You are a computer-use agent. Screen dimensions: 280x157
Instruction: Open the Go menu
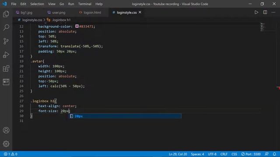point(62,4)
